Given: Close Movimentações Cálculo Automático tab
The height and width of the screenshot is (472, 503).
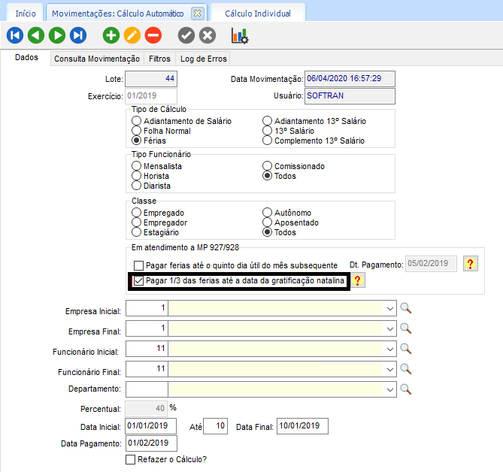Looking at the screenshot, I should click(197, 14).
